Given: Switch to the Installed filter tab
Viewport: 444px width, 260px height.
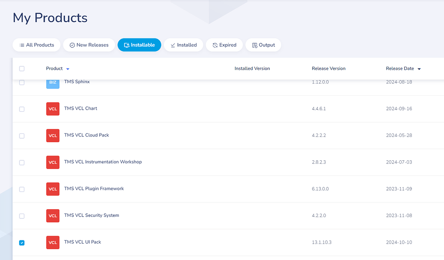Looking at the screenshot, I should pyautogui.click(x=183, y=45).
